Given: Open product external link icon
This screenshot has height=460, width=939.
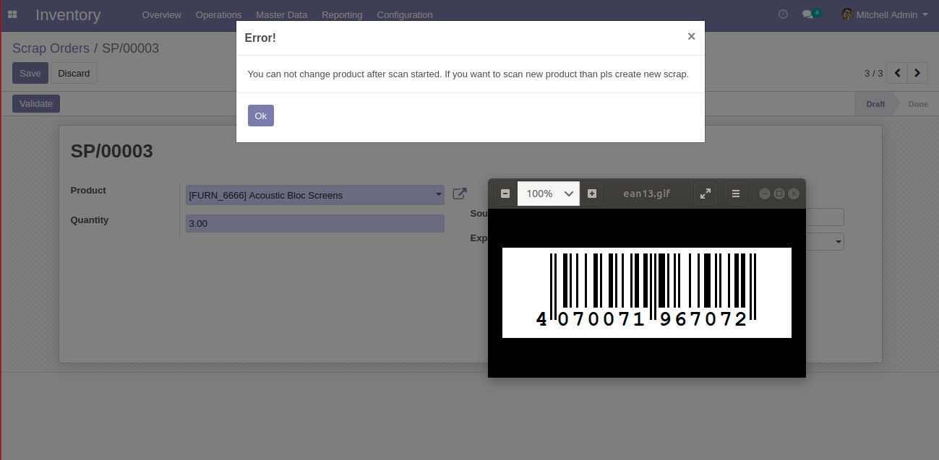Looking at the screenshot, I should click(x=459, y=194).
